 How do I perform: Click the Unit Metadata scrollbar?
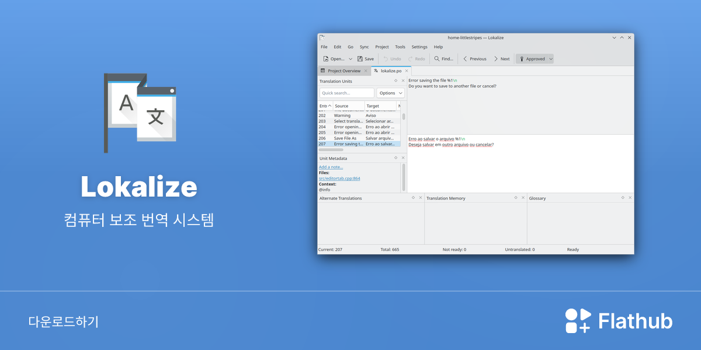404,177
